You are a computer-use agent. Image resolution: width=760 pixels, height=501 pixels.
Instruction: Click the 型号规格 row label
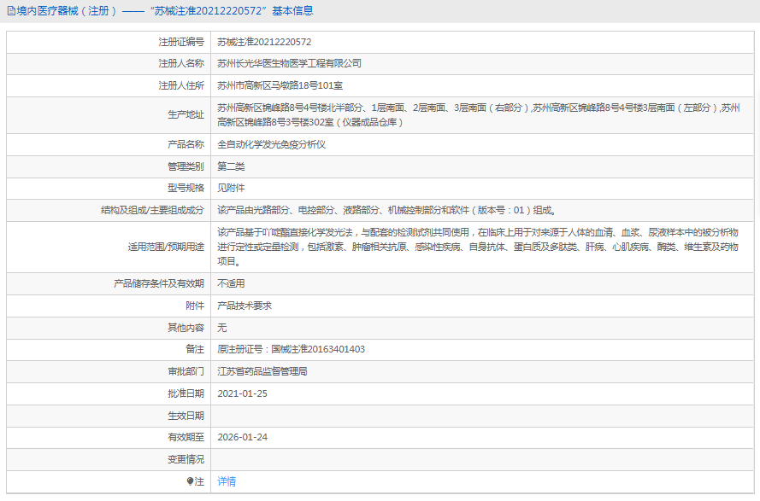[x=186, y=188]
